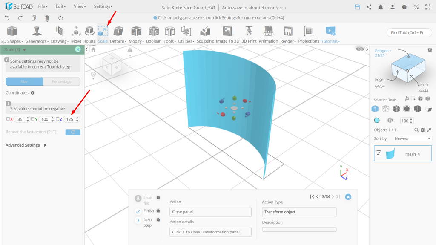Open the Deform tool
Screen dimensions: 436x245
(118, 34)
